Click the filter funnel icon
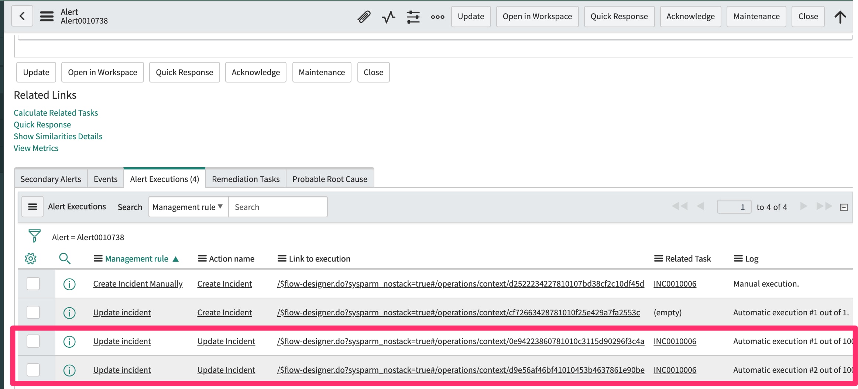858x389 pixels. (34, 236)
